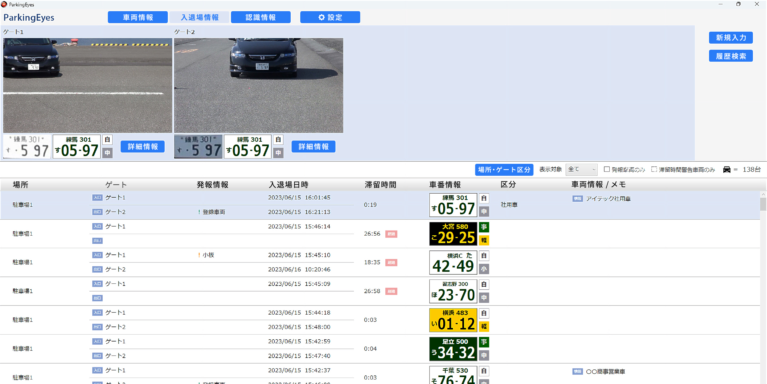This screenshot has width=767, height=384.
Task: Enable the 発報車両のみ checkbox
Action: 607,169
